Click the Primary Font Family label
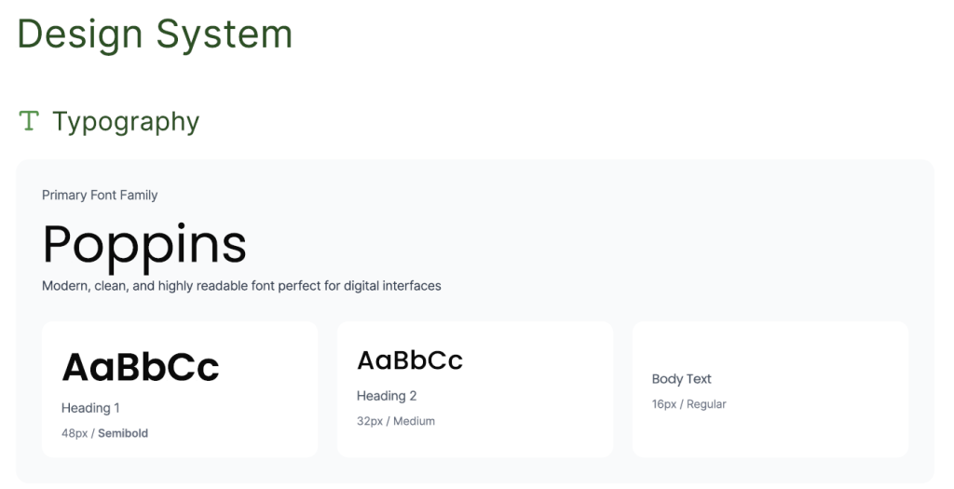The height and width of the screenshot is (489, 954). tap(100, 195)
